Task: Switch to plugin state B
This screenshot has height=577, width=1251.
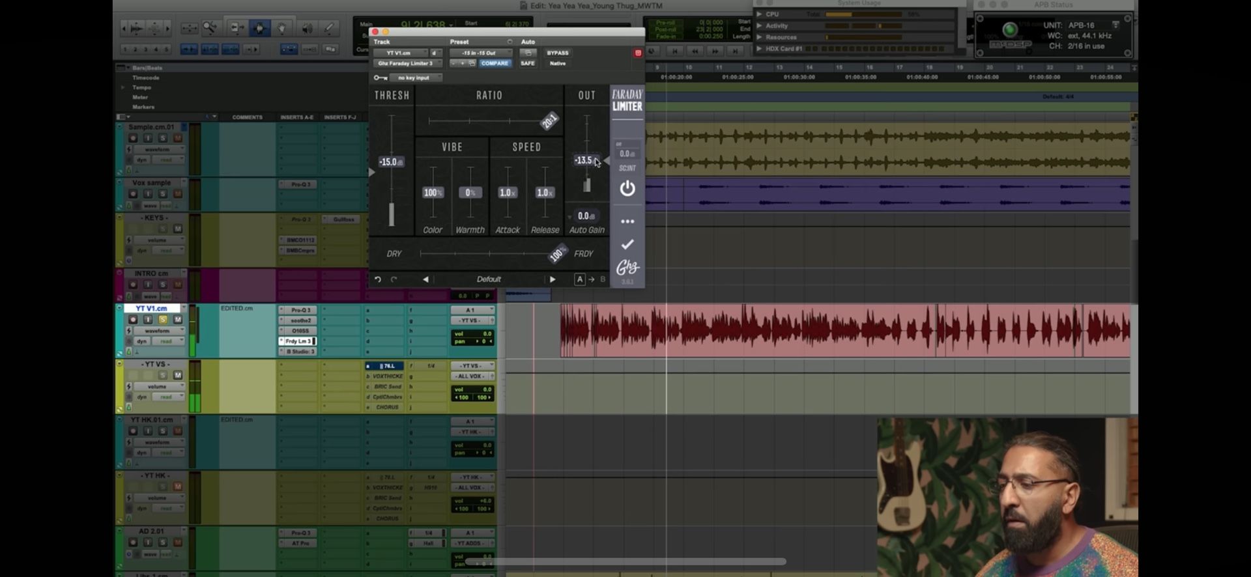Action: [603, 279]
